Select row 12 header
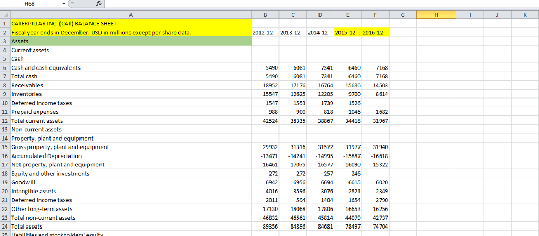This screenshot has width=539, height=236. 5,121
